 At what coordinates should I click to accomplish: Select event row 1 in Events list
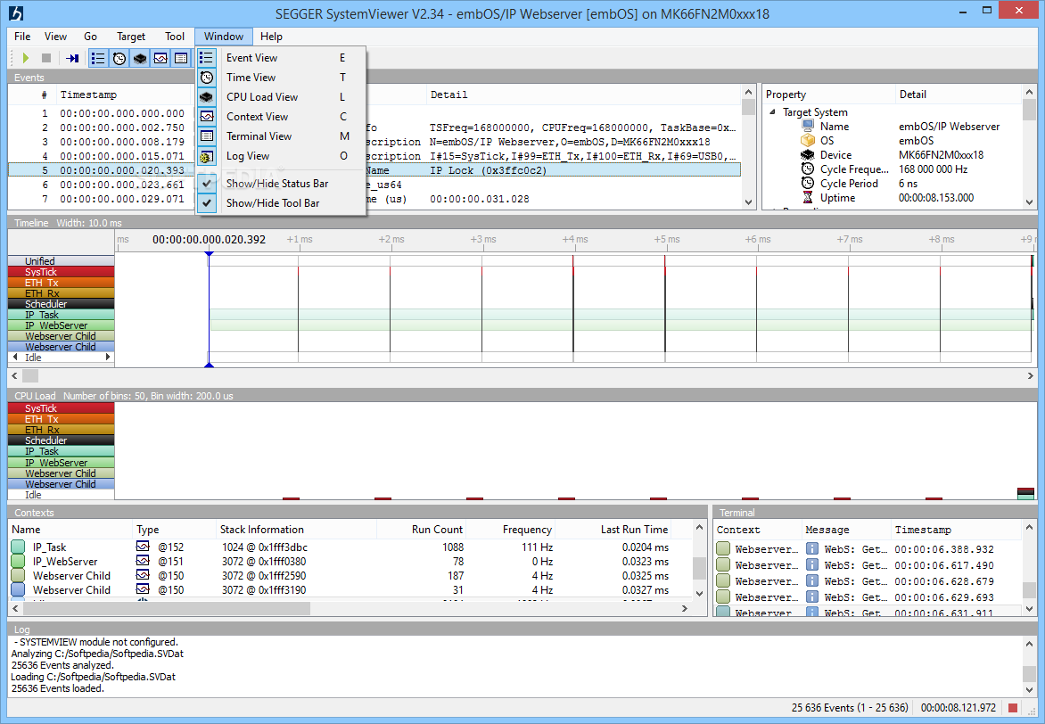(374, 113)
